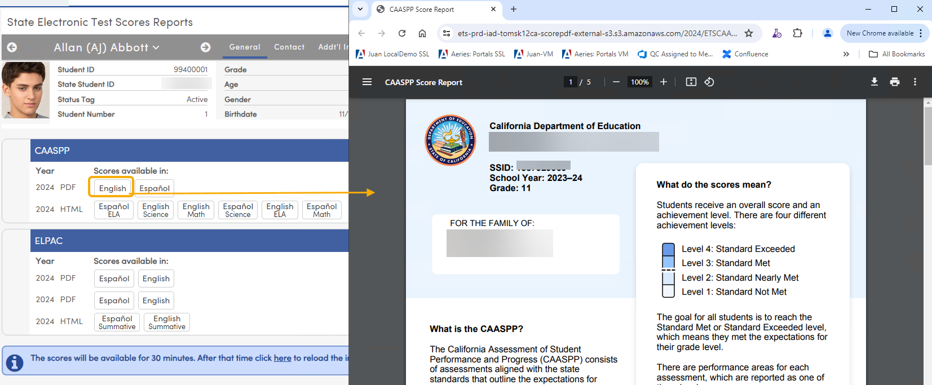
Task: Bookmark this page with star icon
Action: click(x=749, y=33)
